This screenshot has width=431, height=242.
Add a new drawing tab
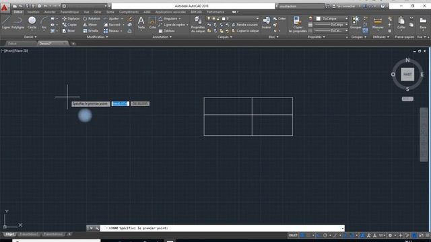point(73,43)
